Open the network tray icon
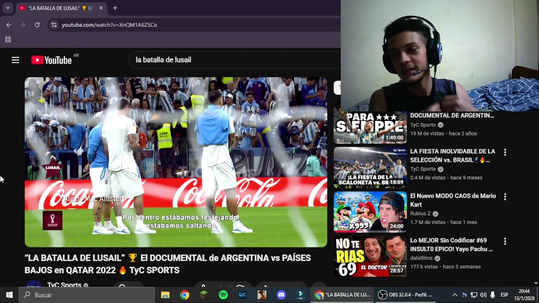The width and height of the screenshot is (539, 303). (474, 295)
